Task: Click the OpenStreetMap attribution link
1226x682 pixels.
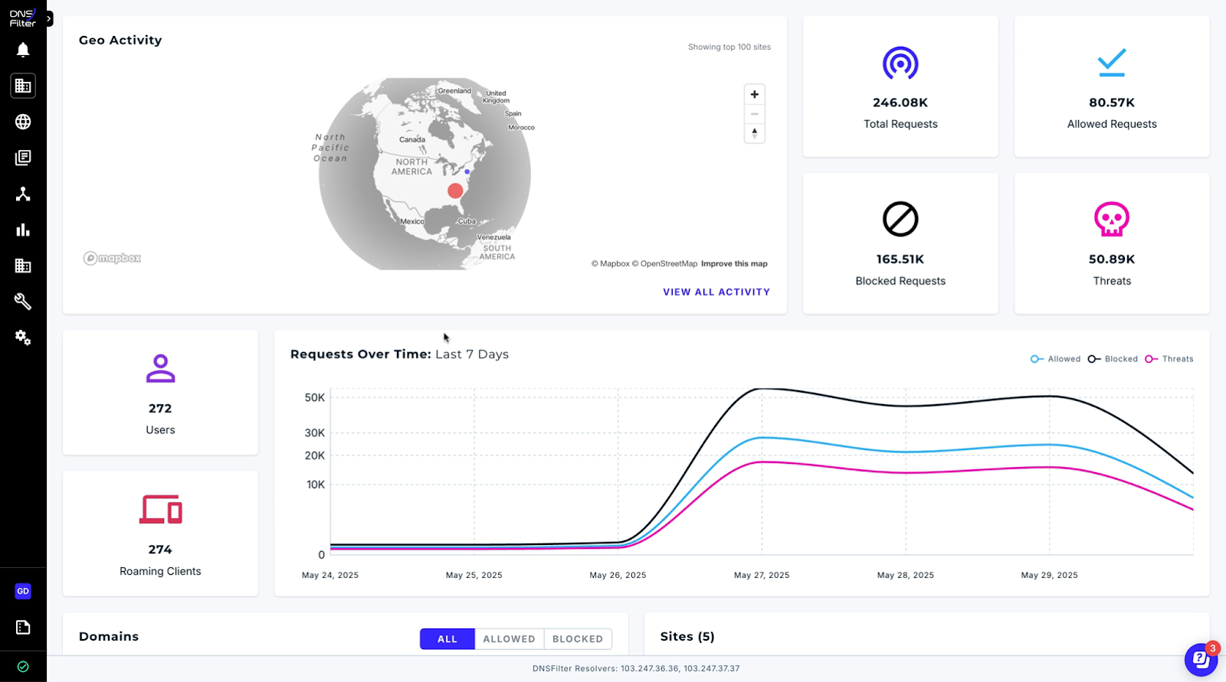Action: click(664, 263)
